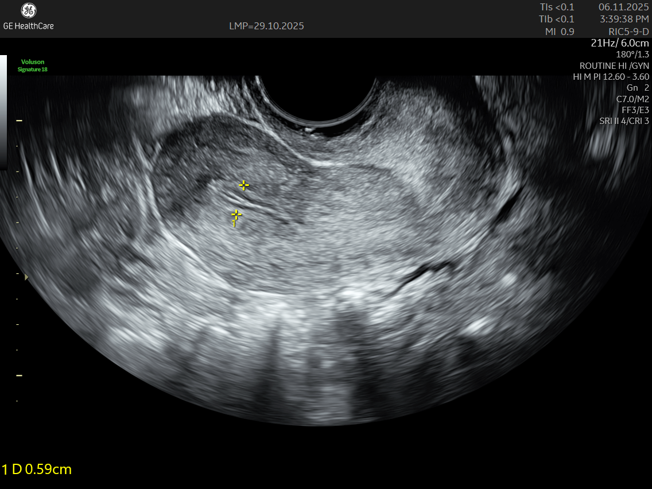
Task: Click the RIC5-9-D probe name
Action: click(x=628, y=32)
